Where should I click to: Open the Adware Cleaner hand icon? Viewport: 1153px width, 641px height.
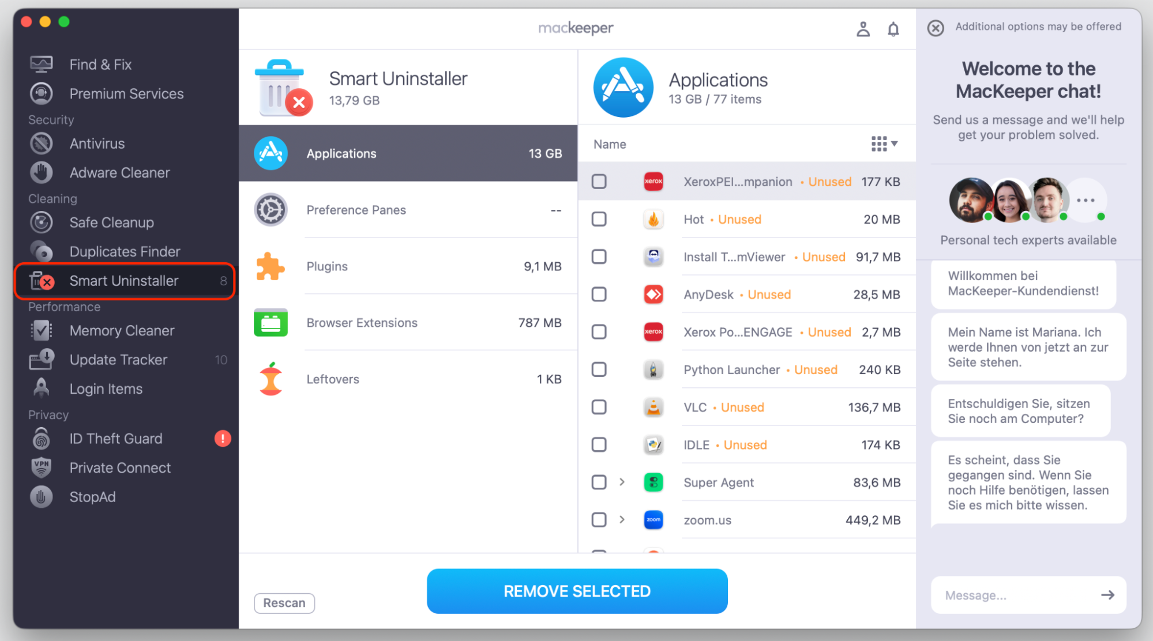pos(41,172)
